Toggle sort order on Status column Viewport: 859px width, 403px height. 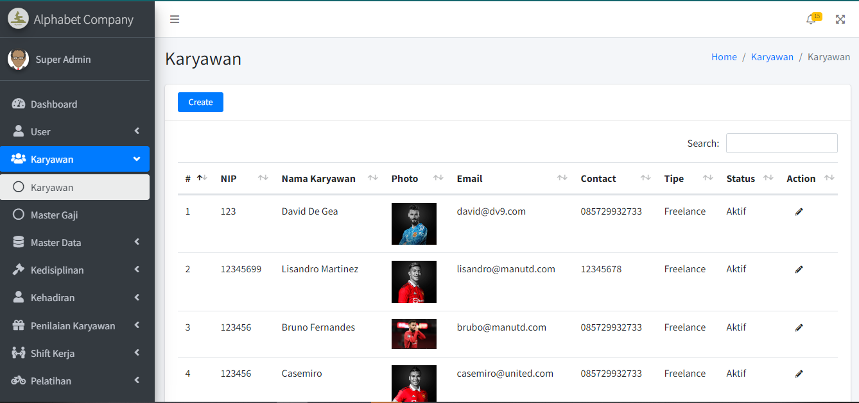(x=768, y=178)
